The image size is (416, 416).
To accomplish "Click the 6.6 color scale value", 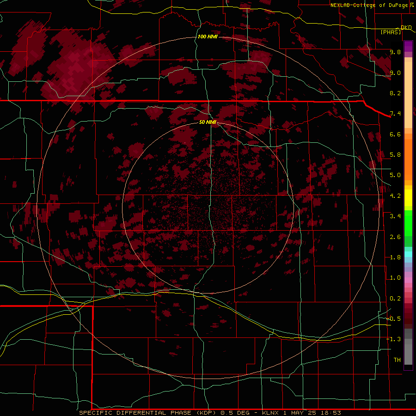I will point(395,134).
